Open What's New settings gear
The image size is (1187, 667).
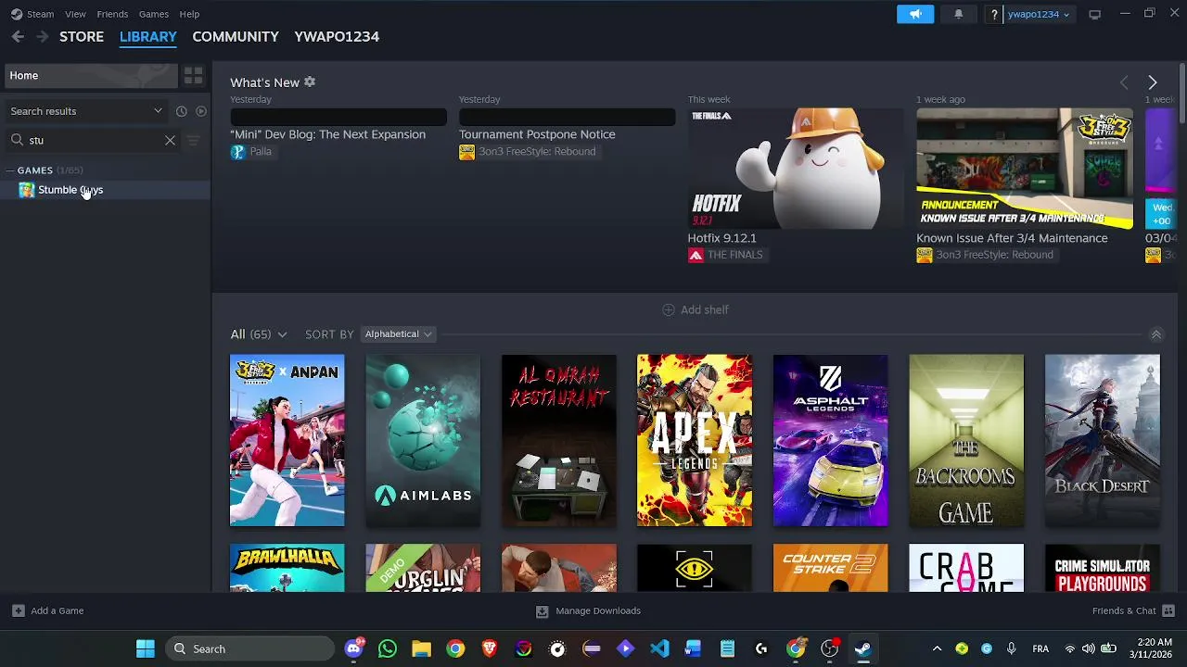pyautogui.click(x=310, y=82)
